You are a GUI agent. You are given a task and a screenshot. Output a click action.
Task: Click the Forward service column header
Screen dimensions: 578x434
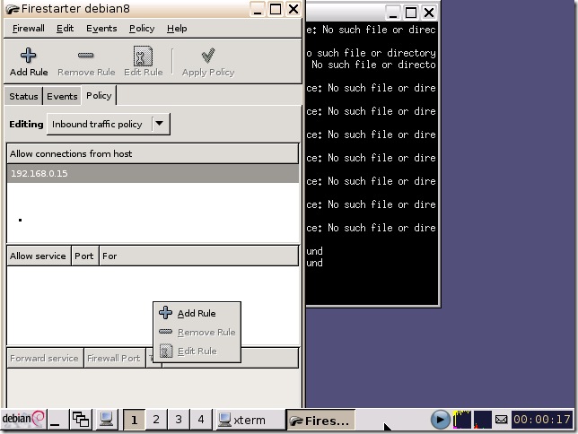pyautogui.click(x=46, y=358)
